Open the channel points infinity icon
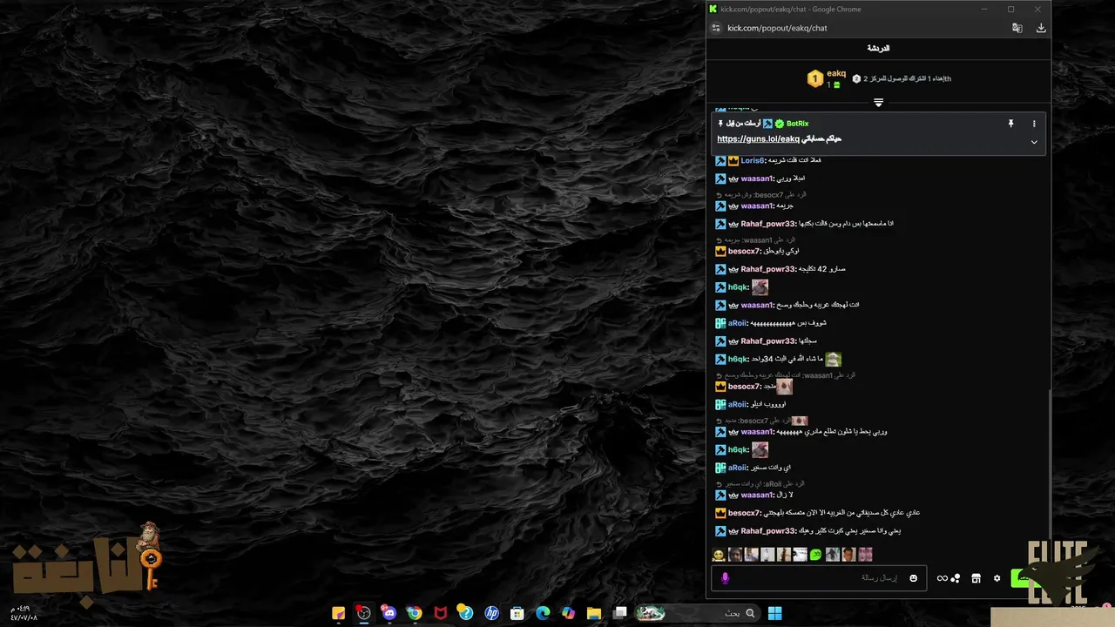Viewport: 1115px width, 627px height. click(x=942, y=578)
